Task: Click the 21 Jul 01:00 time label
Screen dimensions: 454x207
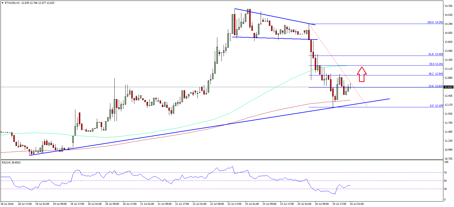Action: [x=147, y=204]
